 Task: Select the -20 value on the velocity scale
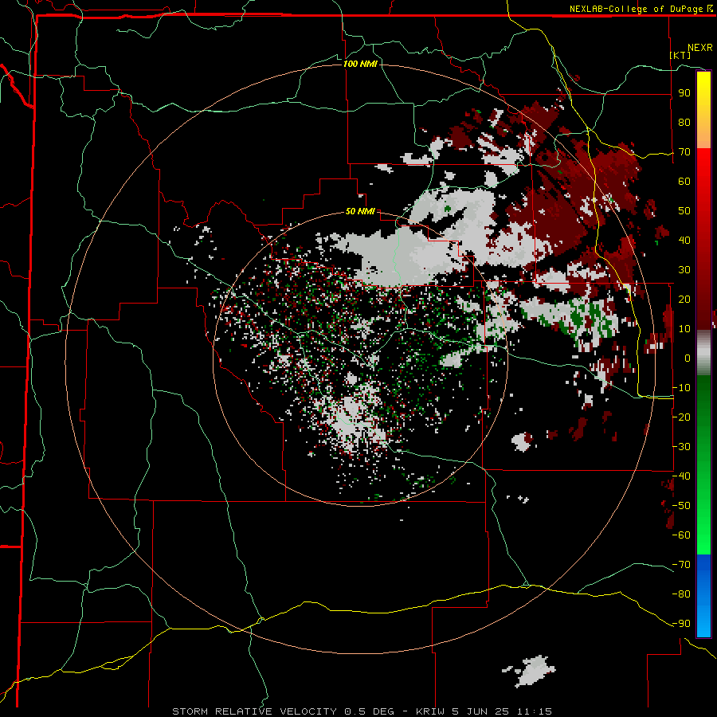[682, 417]
